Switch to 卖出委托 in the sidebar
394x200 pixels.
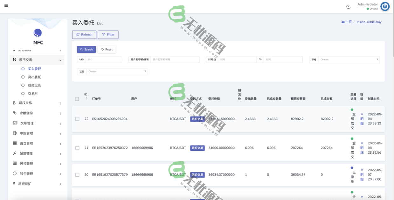pyautogui.click(x=34, y=77)
